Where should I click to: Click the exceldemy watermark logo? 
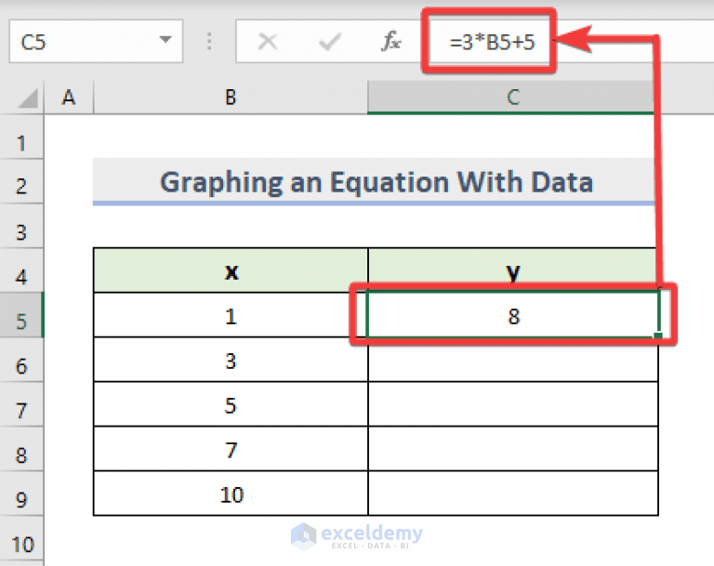(357, 536)
